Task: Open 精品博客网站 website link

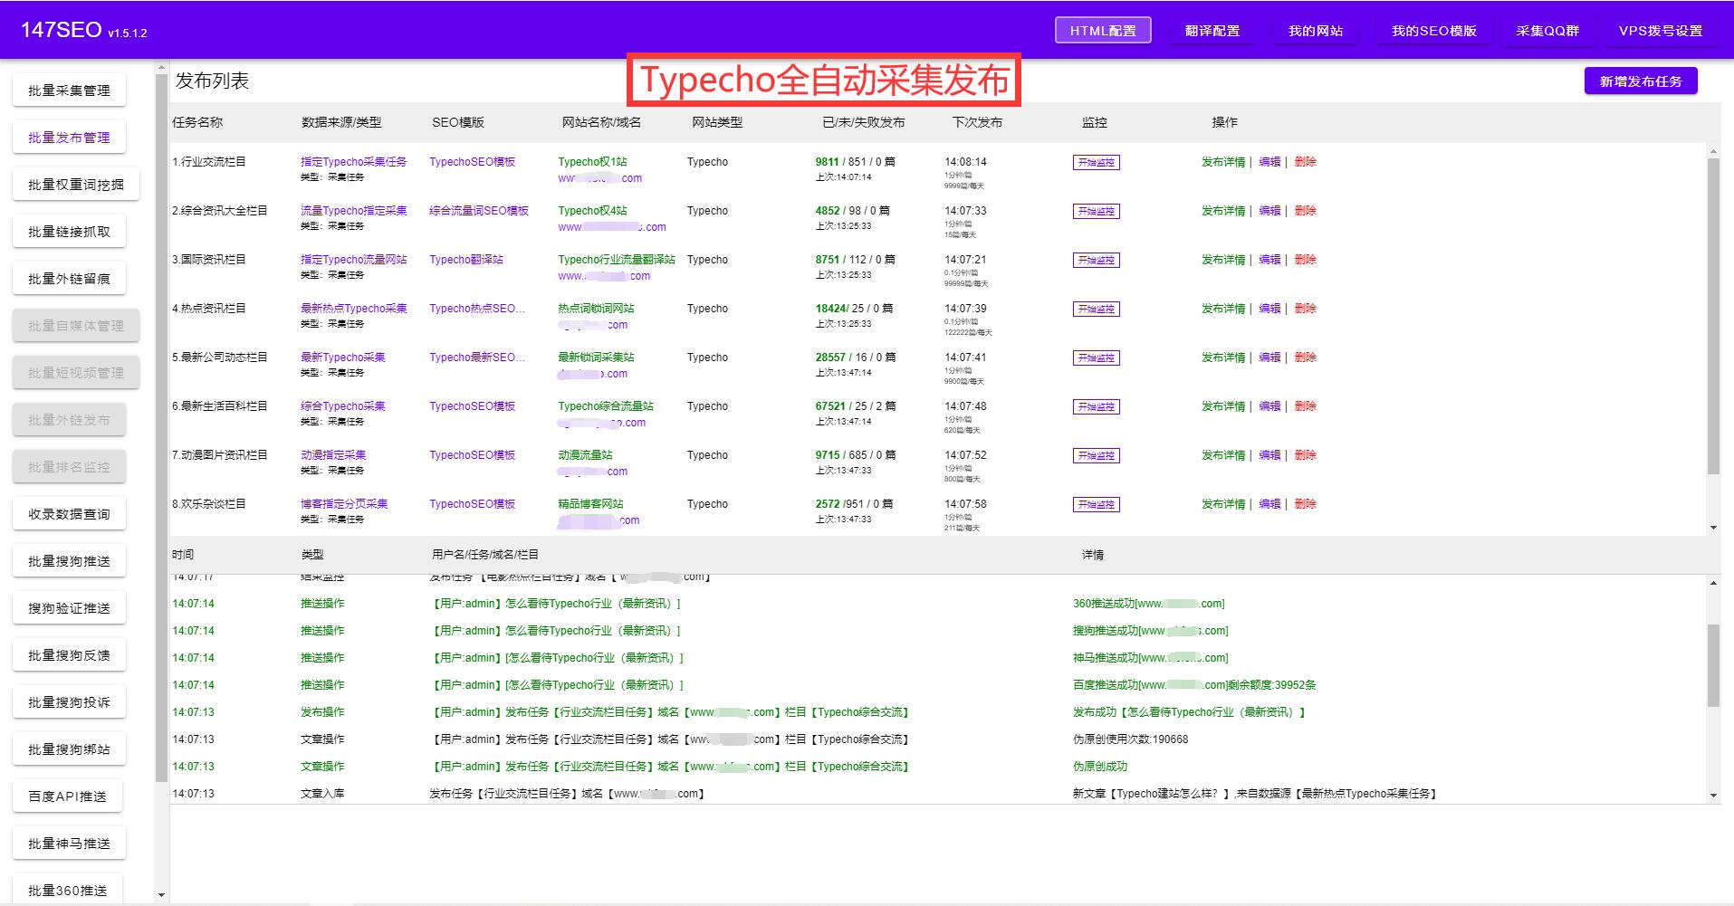Action: 590,504
